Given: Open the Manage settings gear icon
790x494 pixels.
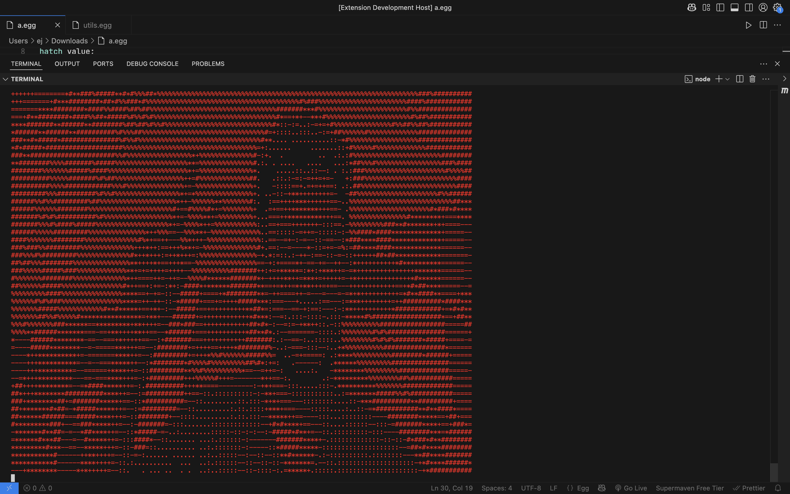Looking at the screenshot, I should pyautogui.click(x=777, y=7).
